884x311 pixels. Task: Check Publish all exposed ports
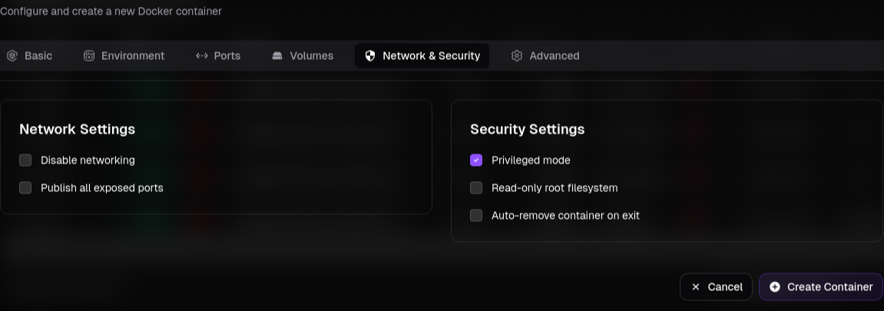25,188
